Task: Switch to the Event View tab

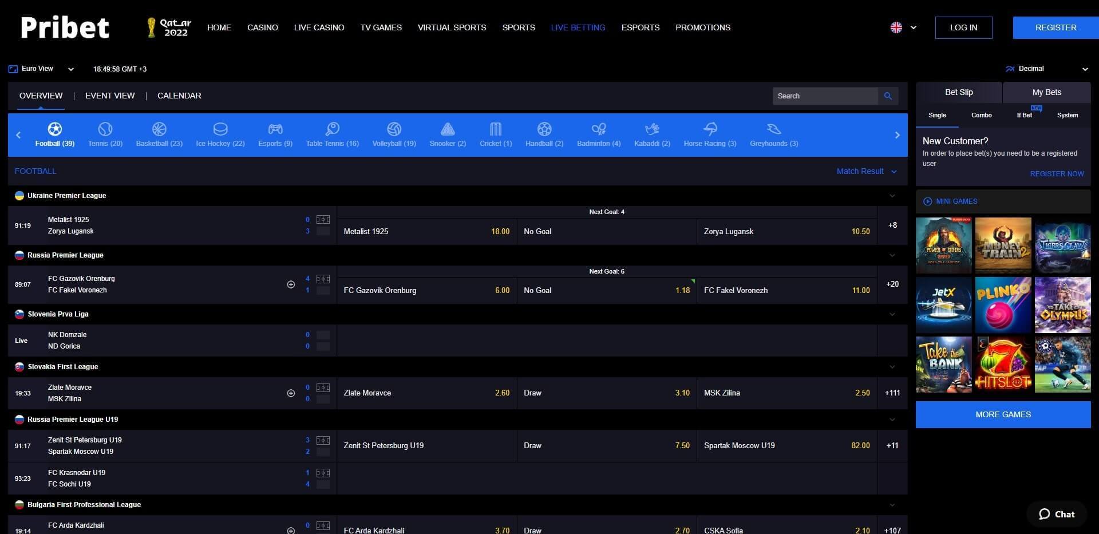Action: tap(109, 96)
